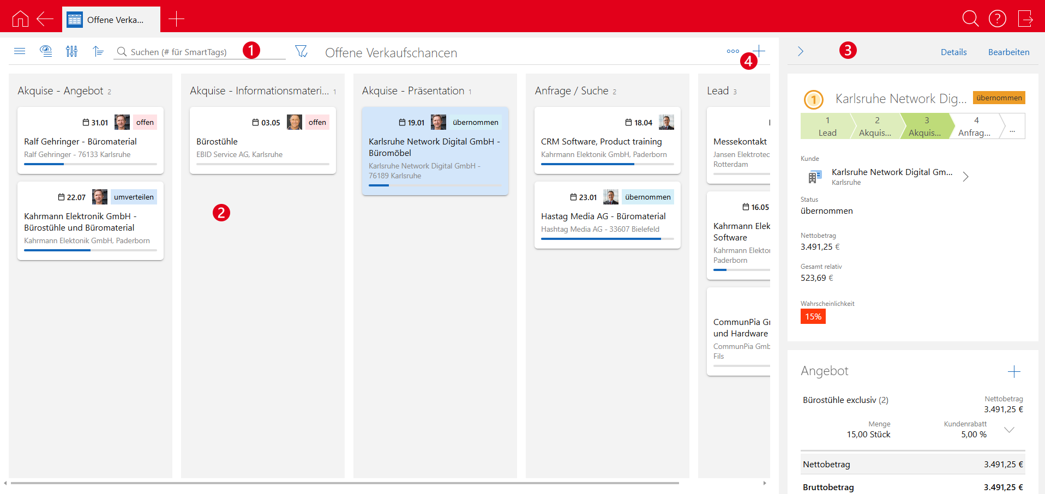This screenshot has height=494, width=1045.
Task: Open global search magnifier in header
Action: [x=970, y=19]
